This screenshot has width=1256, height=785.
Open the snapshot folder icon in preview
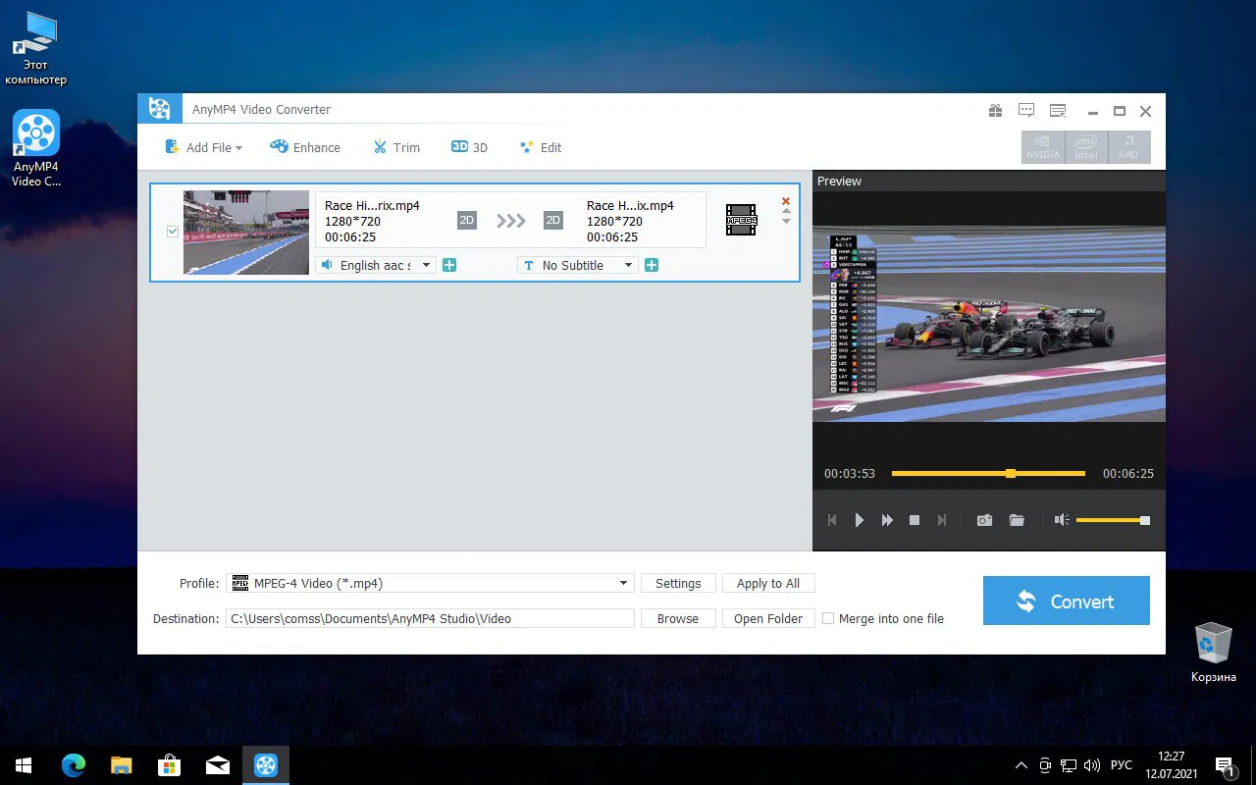1017,520
